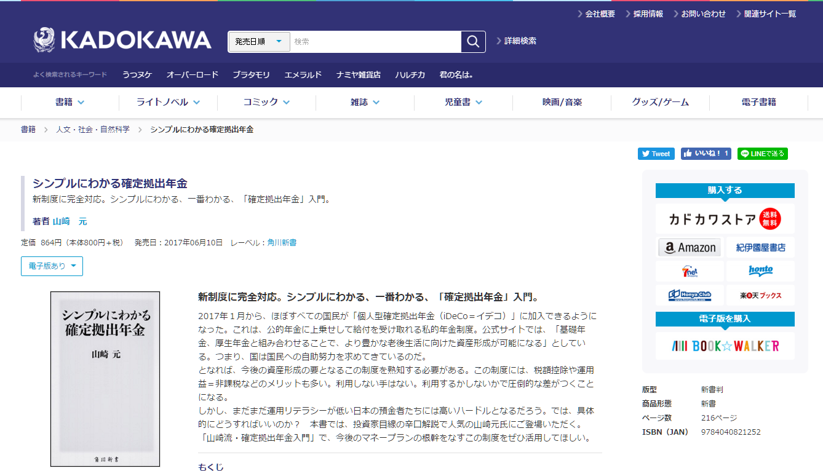Viewport: 823px width, 471px height.
Task: Click the もくじ heading
Action: tap(211, 467)
